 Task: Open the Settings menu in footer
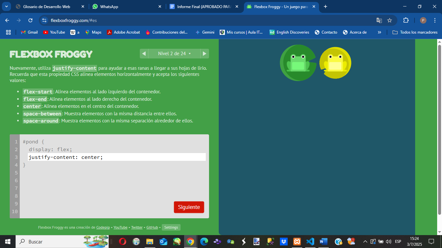171,227
